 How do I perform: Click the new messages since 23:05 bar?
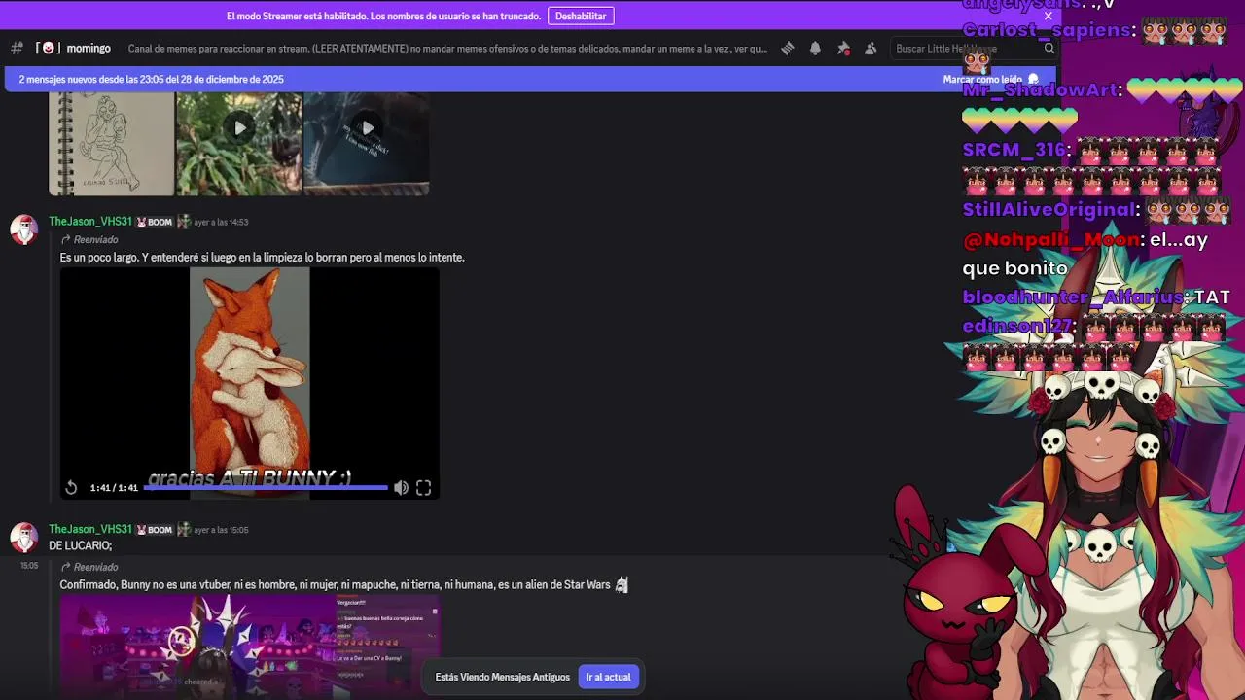pyautogui.click(x=530, y=79)
